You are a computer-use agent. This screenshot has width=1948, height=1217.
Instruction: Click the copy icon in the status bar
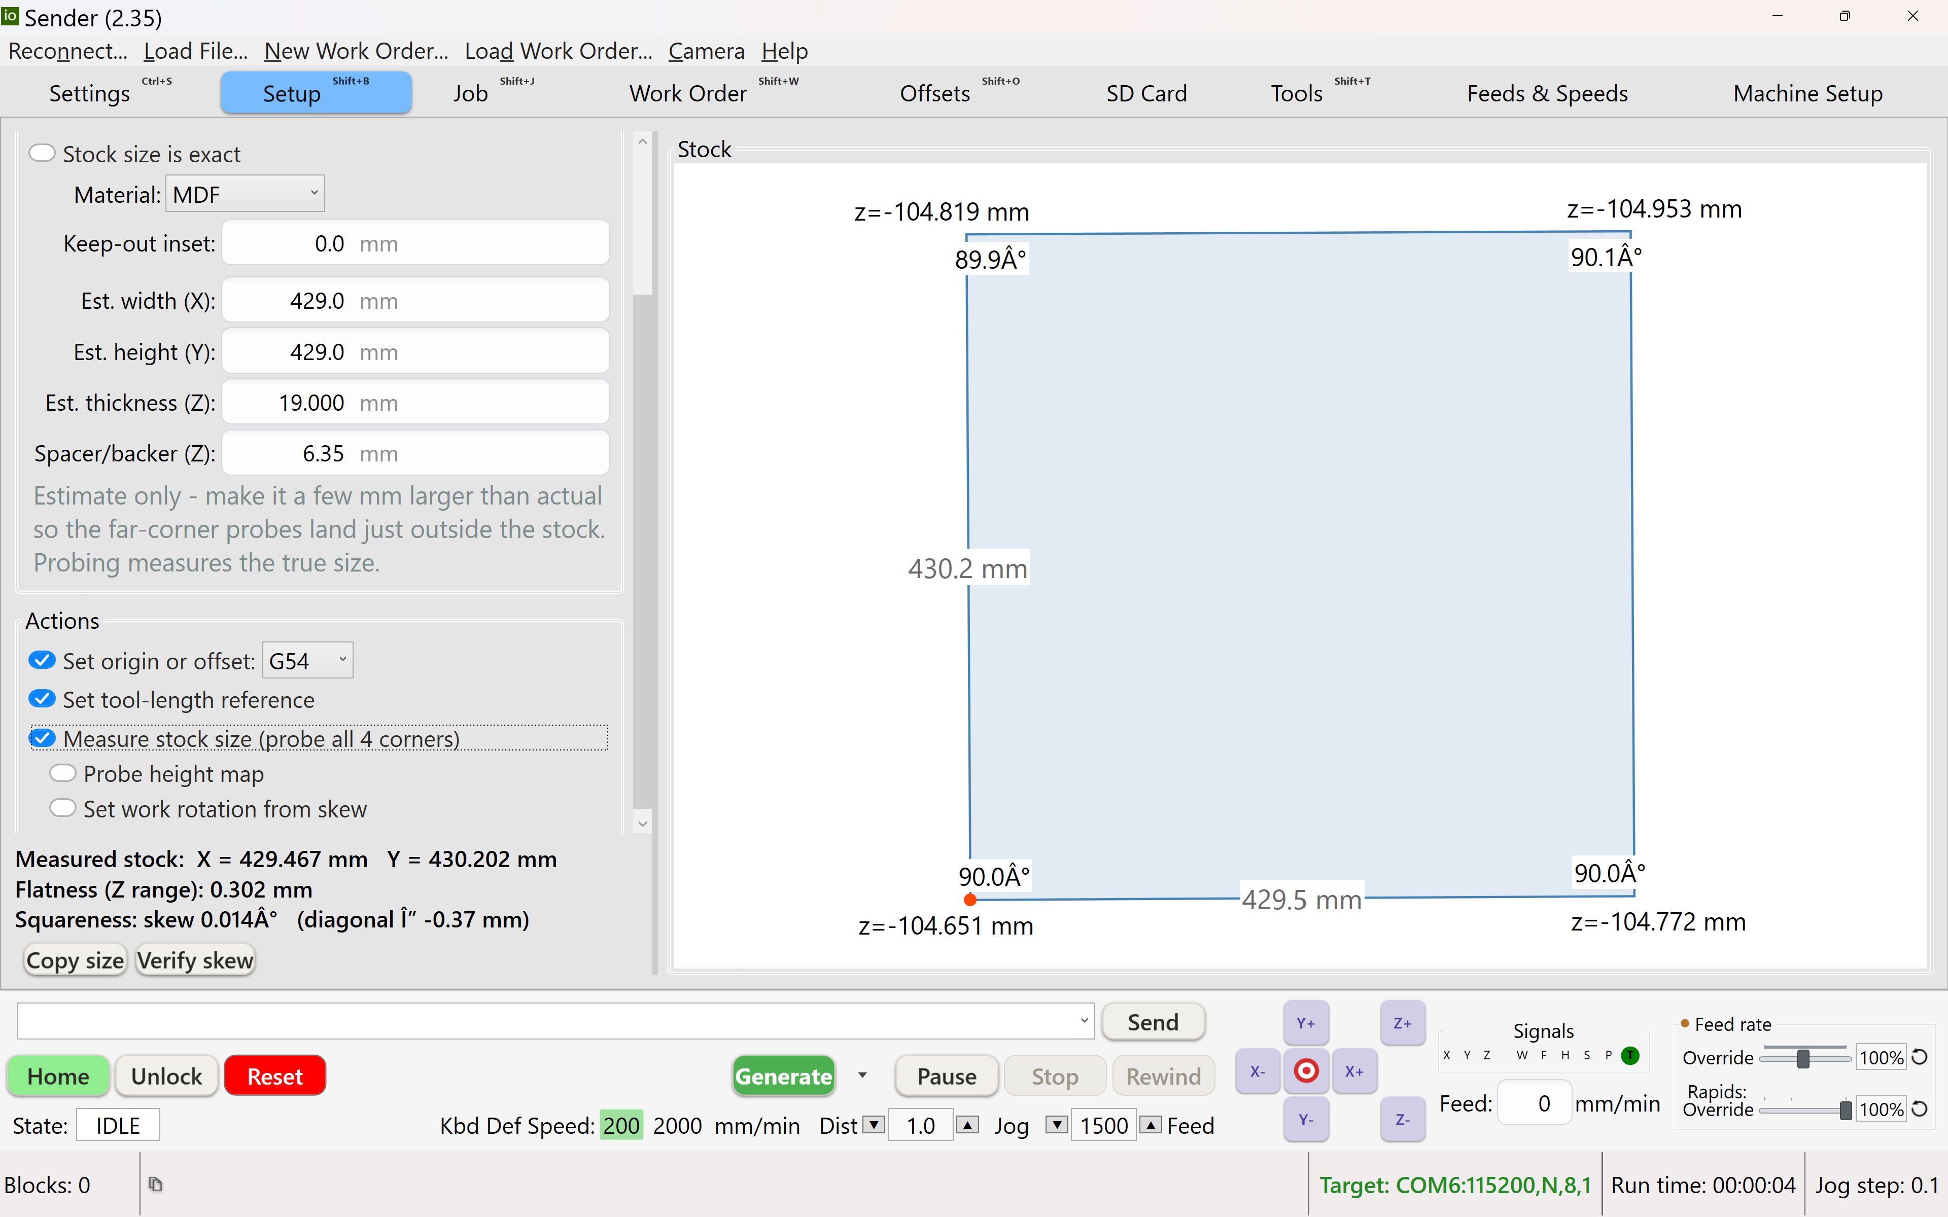coord(155,1184)
